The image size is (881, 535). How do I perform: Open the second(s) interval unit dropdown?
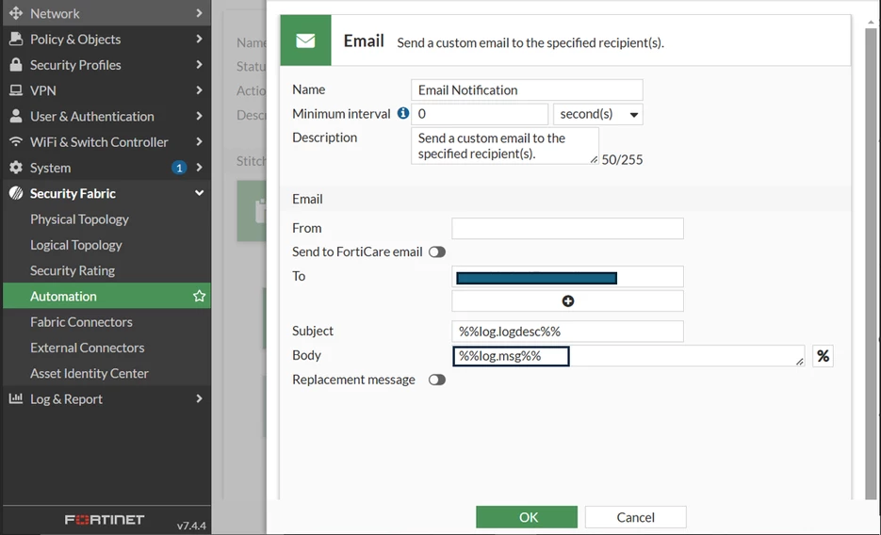pos(597,114)
